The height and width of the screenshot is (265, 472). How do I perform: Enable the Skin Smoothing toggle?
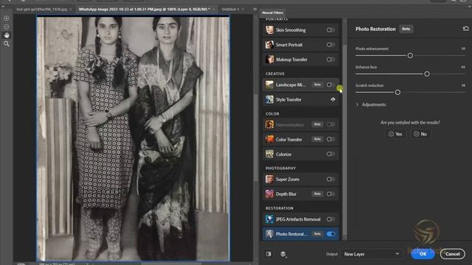coord(330,29)
